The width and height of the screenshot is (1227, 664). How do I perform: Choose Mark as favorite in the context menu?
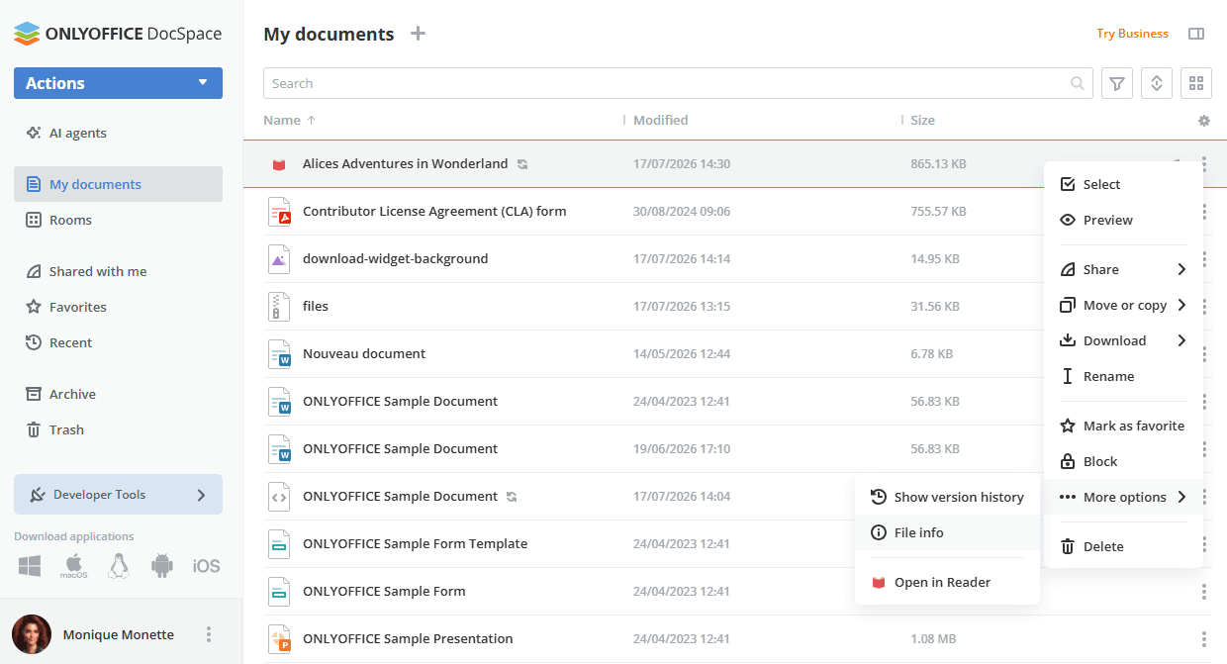(1123, 426)
